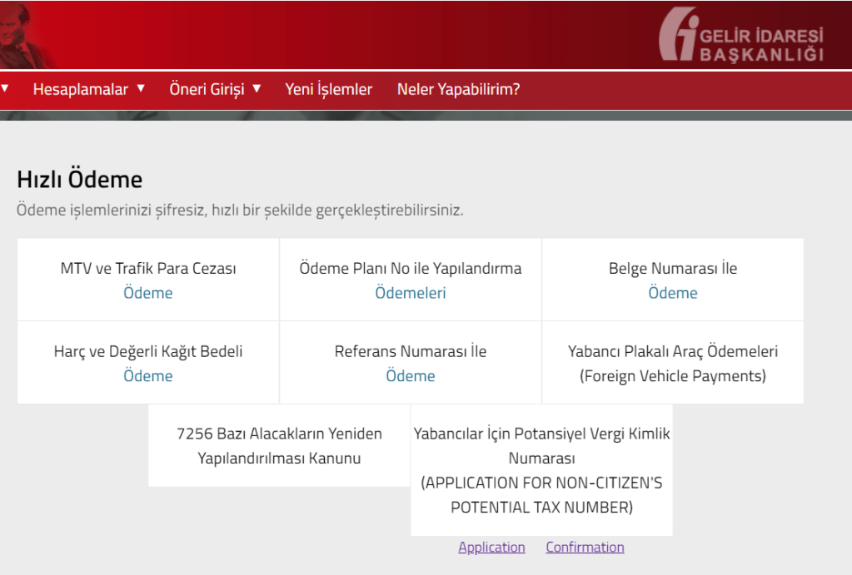Click Ödeme under Harç ve Değerli Kağıt Bedeli
Viewport: 852px width, 575px height.
coord(148,376)
